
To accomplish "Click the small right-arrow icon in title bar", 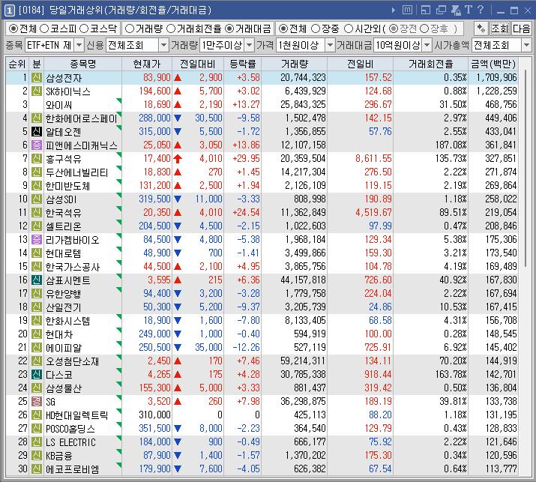I will [393, 10].
